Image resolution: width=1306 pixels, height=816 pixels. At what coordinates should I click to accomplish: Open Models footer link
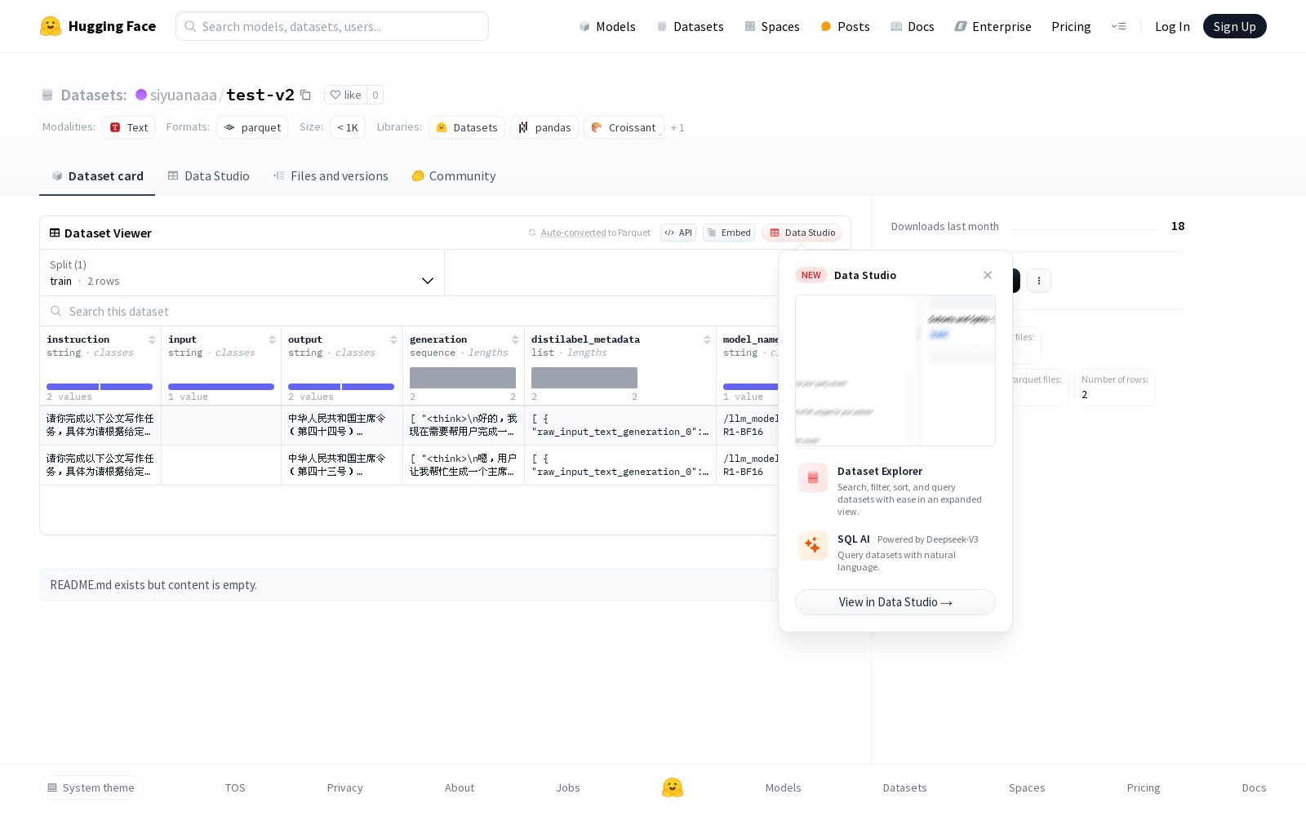tap(784, 787)
